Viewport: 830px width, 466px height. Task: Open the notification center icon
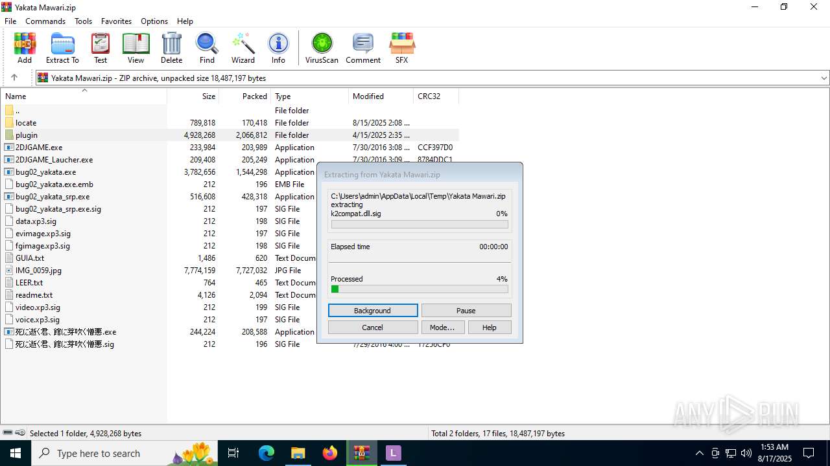[x=809, y=453]
